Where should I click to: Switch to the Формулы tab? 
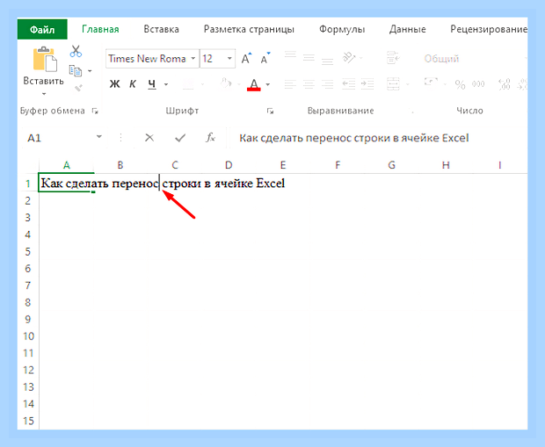click(342, 30)
